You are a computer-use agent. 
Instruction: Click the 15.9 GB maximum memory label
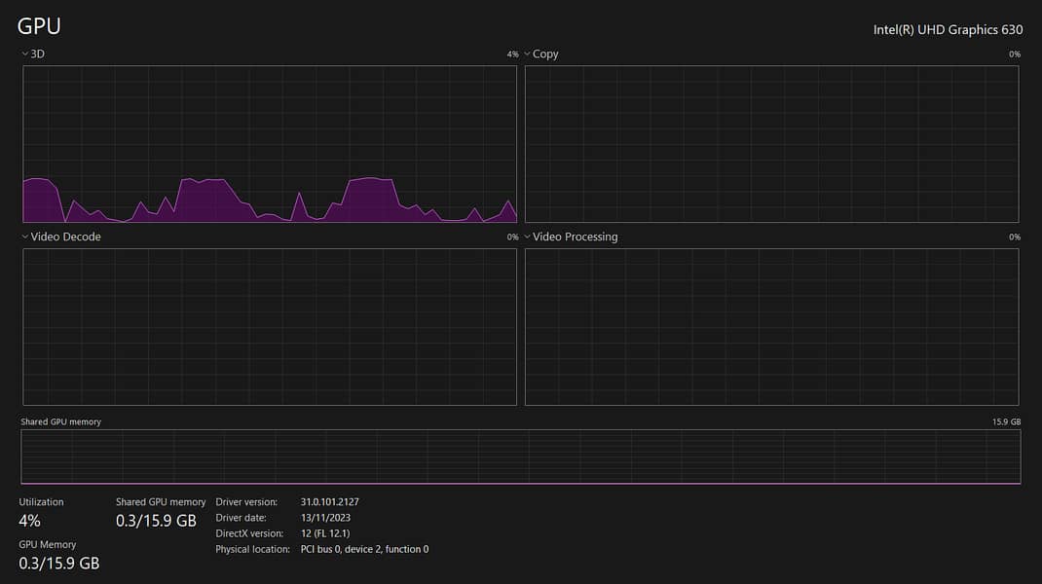point(1006,422)
